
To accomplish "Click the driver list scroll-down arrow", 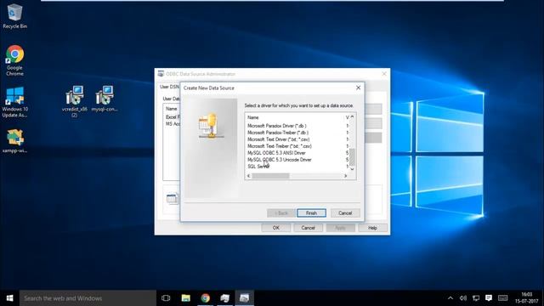I will pyautogui.click(x=352, y=169).
